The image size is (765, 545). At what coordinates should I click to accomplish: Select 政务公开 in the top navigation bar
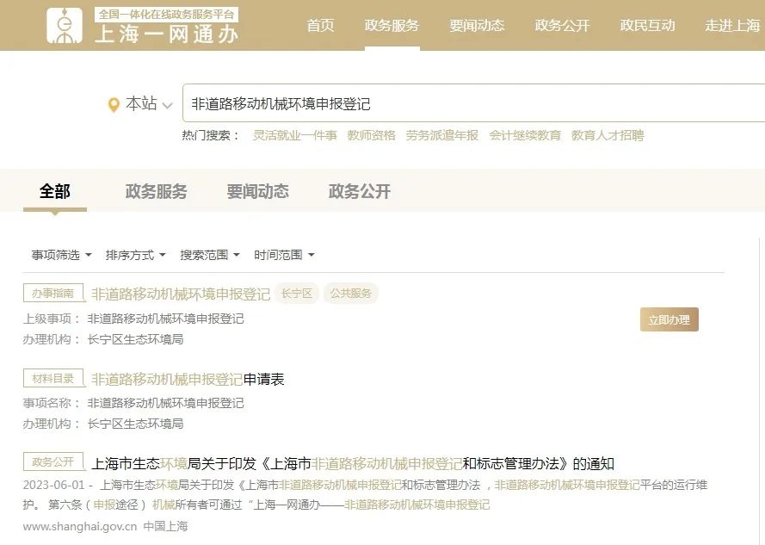point(562,26)
